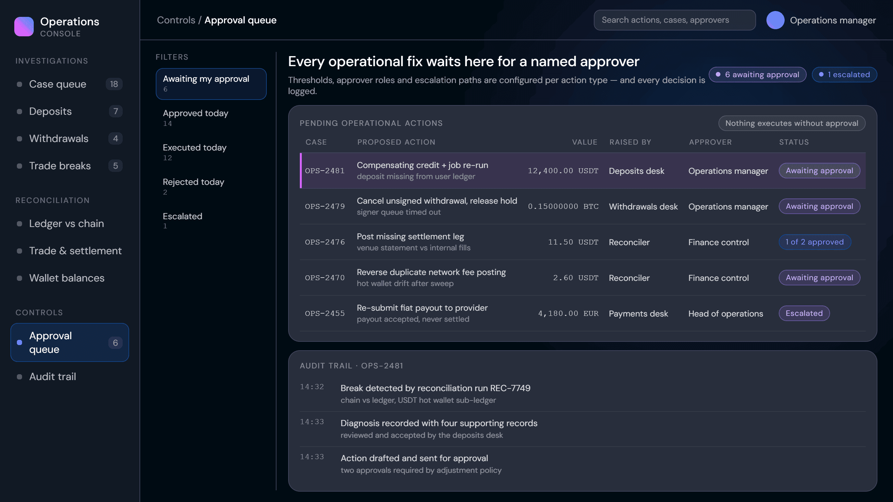Click Approval queue breadcrumb text
Image resolution: width=893 pixels, height=502 pixels.
pos(240,20)
